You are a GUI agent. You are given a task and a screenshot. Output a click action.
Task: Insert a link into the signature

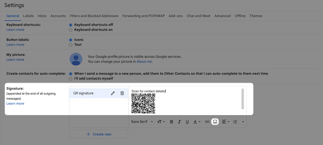pos(207,122)
